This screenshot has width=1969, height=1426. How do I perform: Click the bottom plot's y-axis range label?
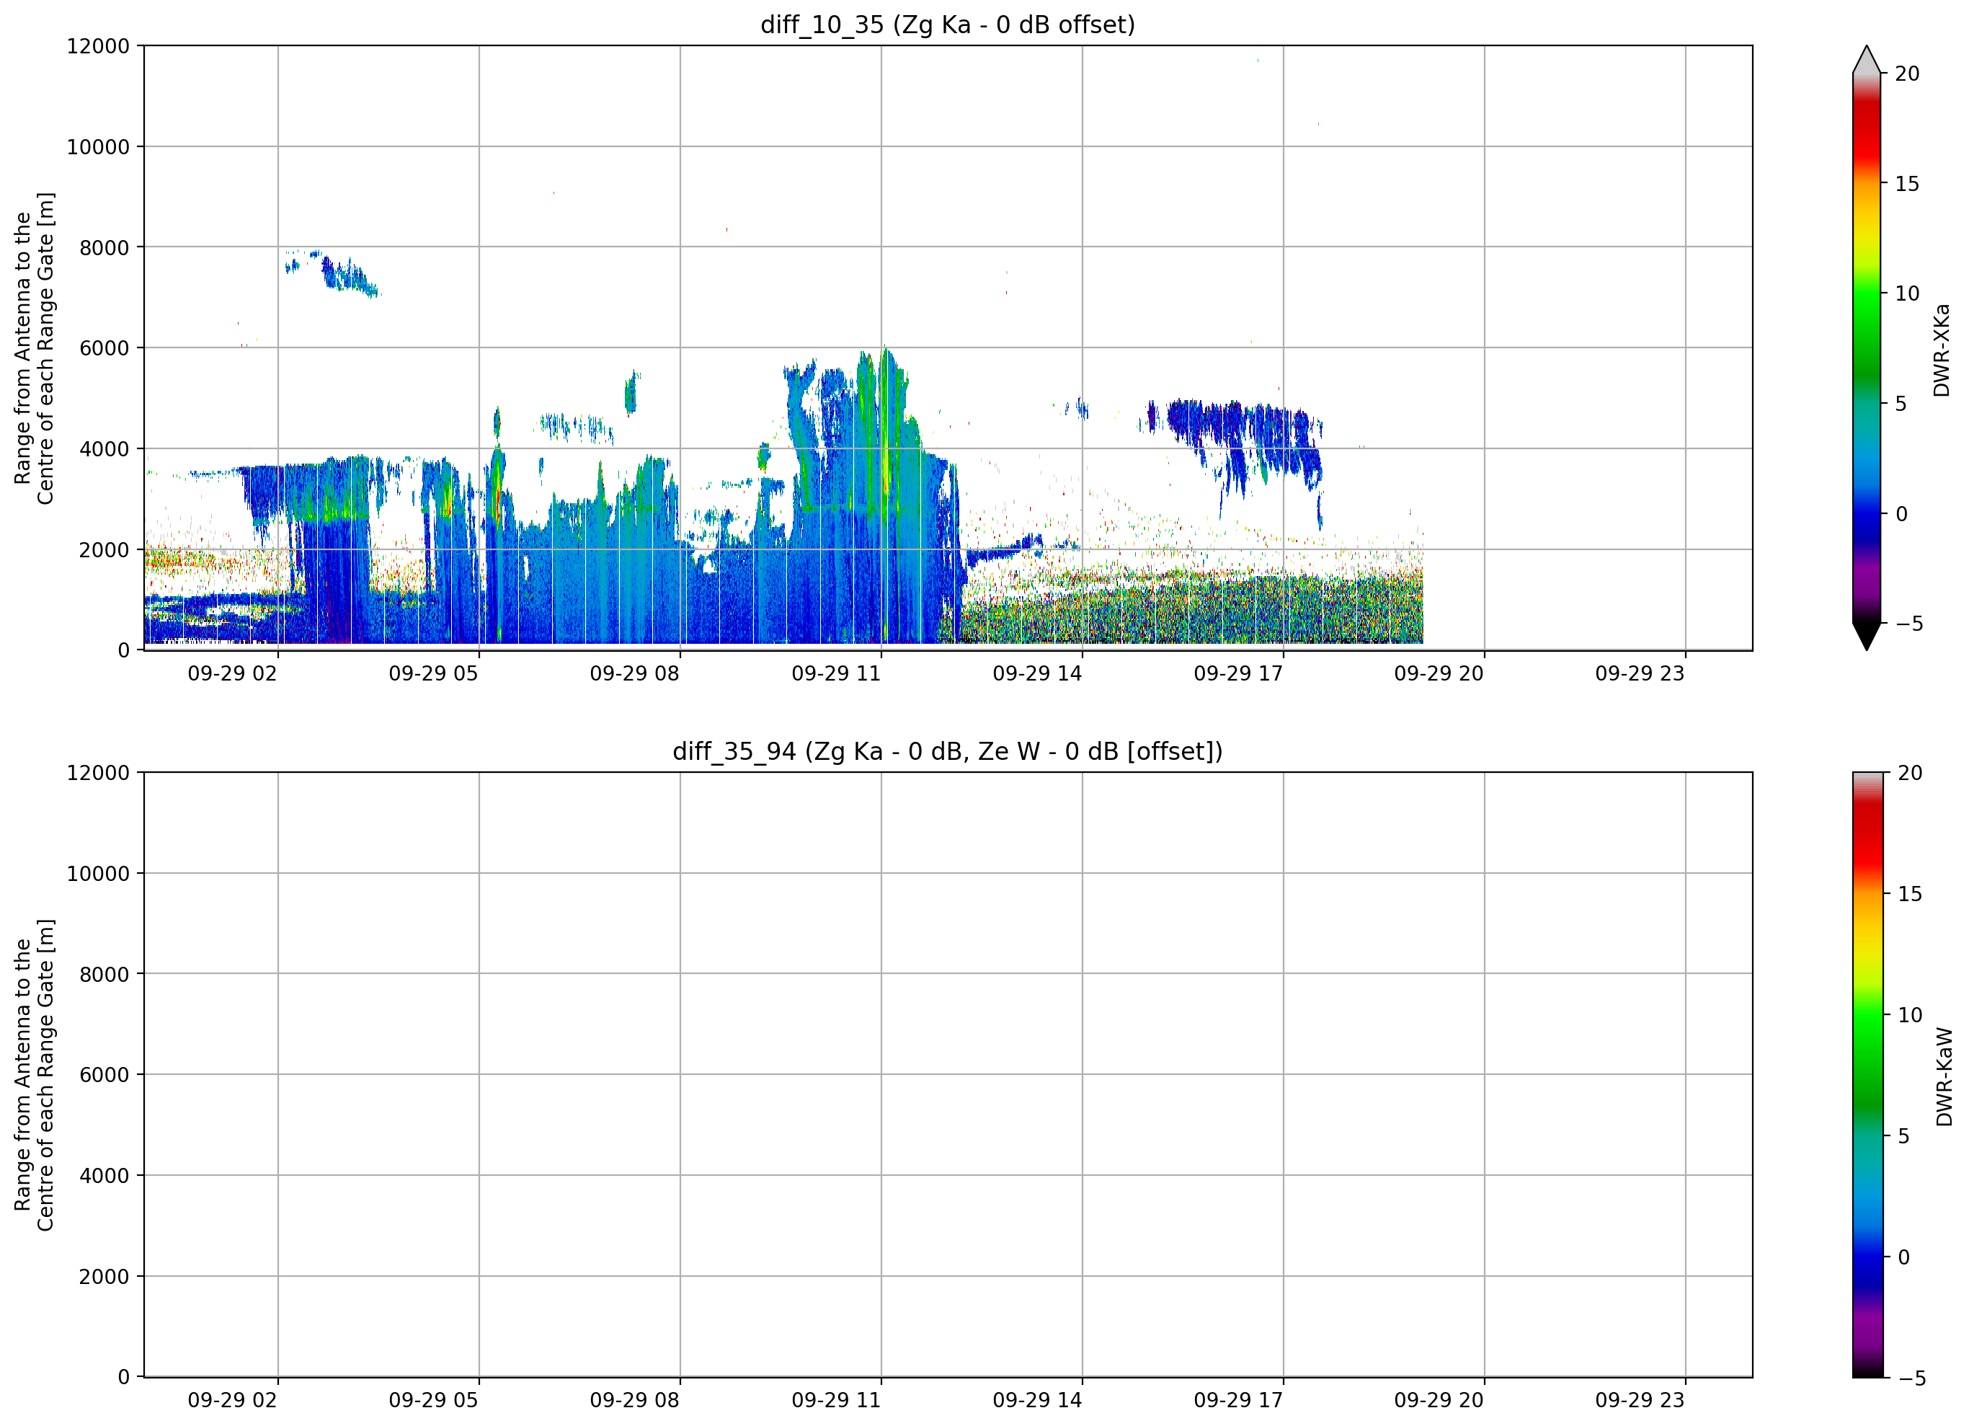[x=34, y=1075]
